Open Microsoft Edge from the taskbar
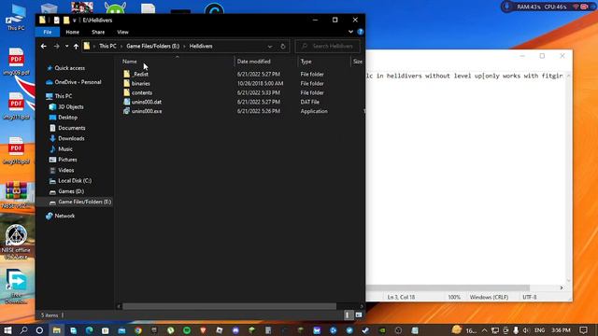The width and height of the screenshot is (598, 336). coord(90,330)
